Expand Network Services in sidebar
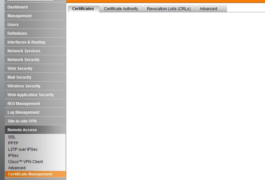Image resolution: width=265 pixels, height=180 pixels. point(24,51)
